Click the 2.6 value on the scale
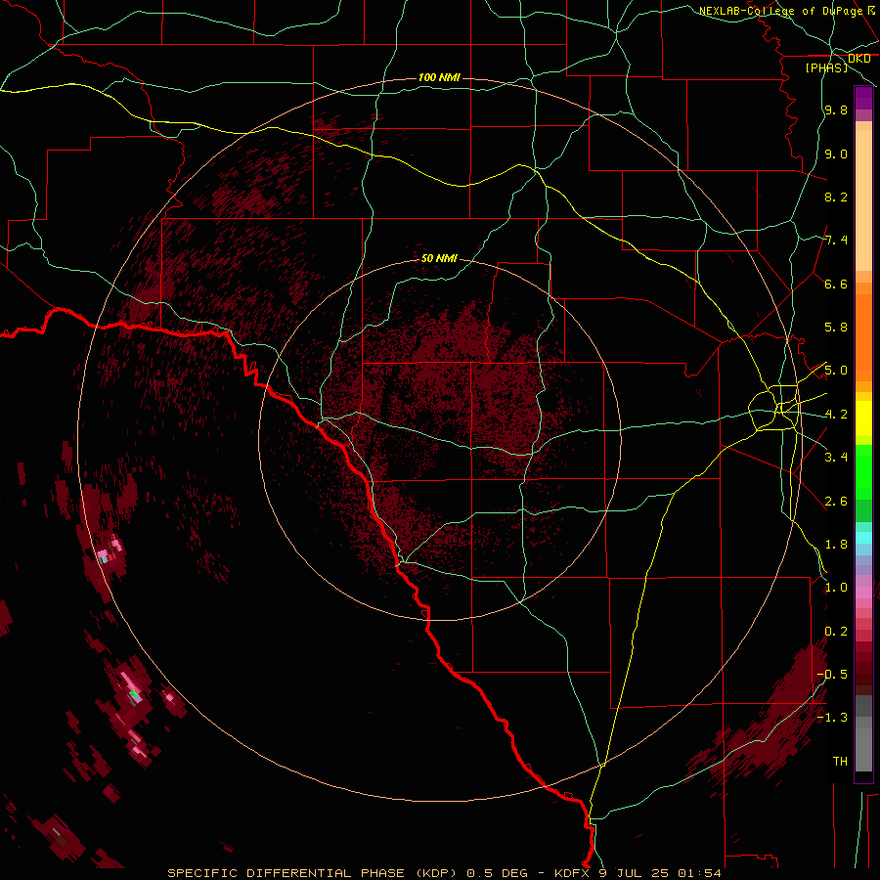 (x=836, y=502)
